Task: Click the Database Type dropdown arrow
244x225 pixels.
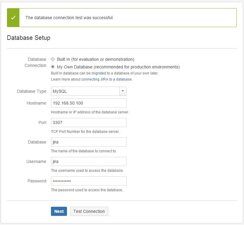Action: (123, 91)
